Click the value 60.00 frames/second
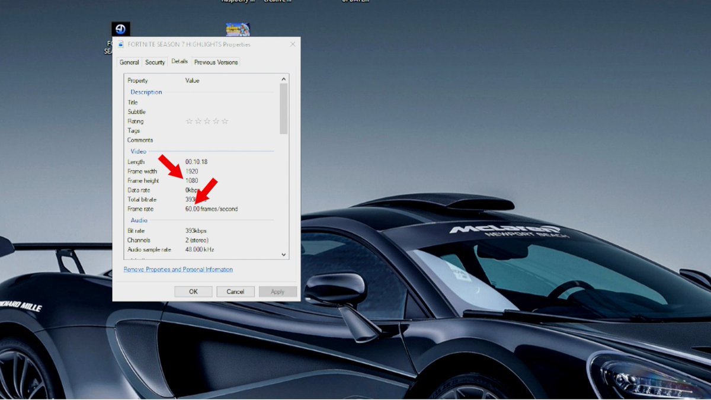Image resolution: width=711 pixels, height=400 pixels. [x=212, y=209]
